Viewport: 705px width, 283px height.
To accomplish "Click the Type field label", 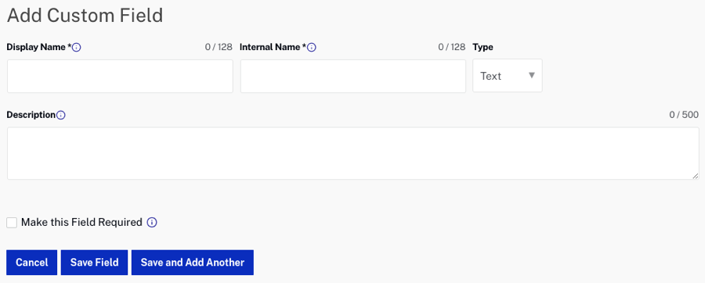I will [x=483, y=47].
